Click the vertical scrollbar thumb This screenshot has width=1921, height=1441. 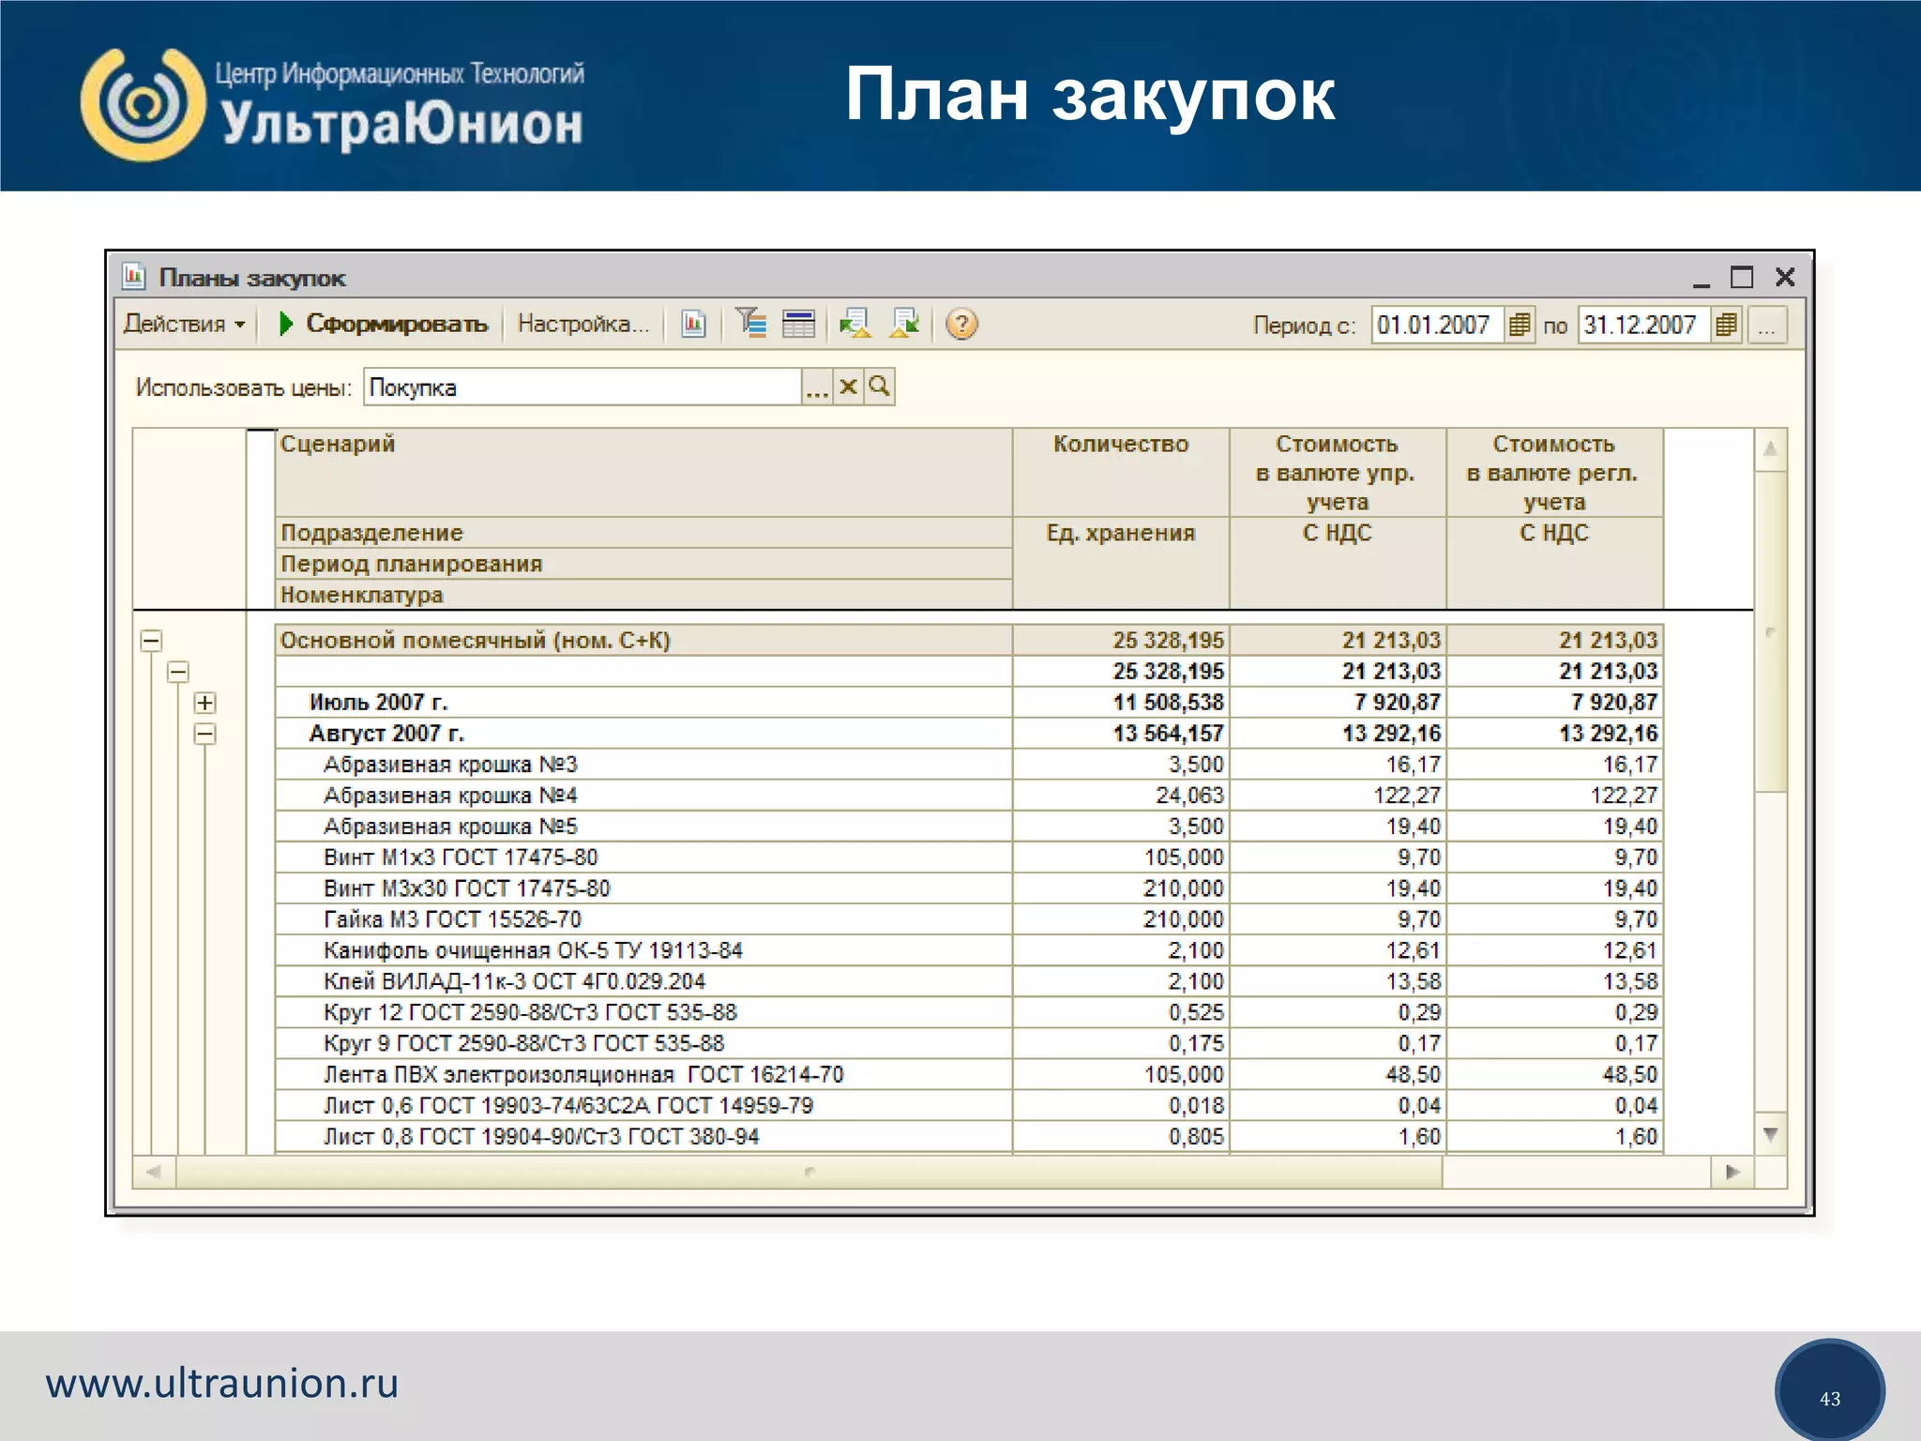click(x=1770, y=631)
